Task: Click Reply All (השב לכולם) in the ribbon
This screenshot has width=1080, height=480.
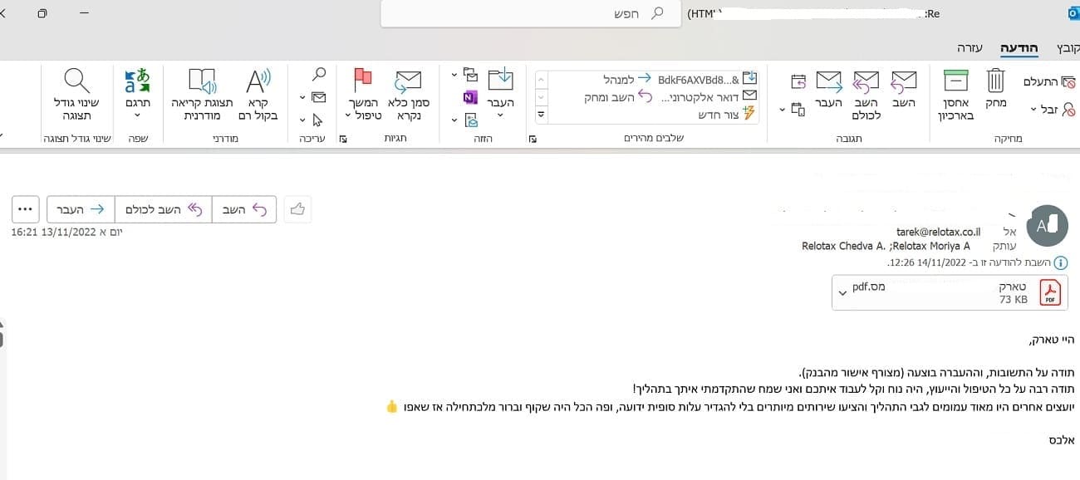Action: point(866,81)
